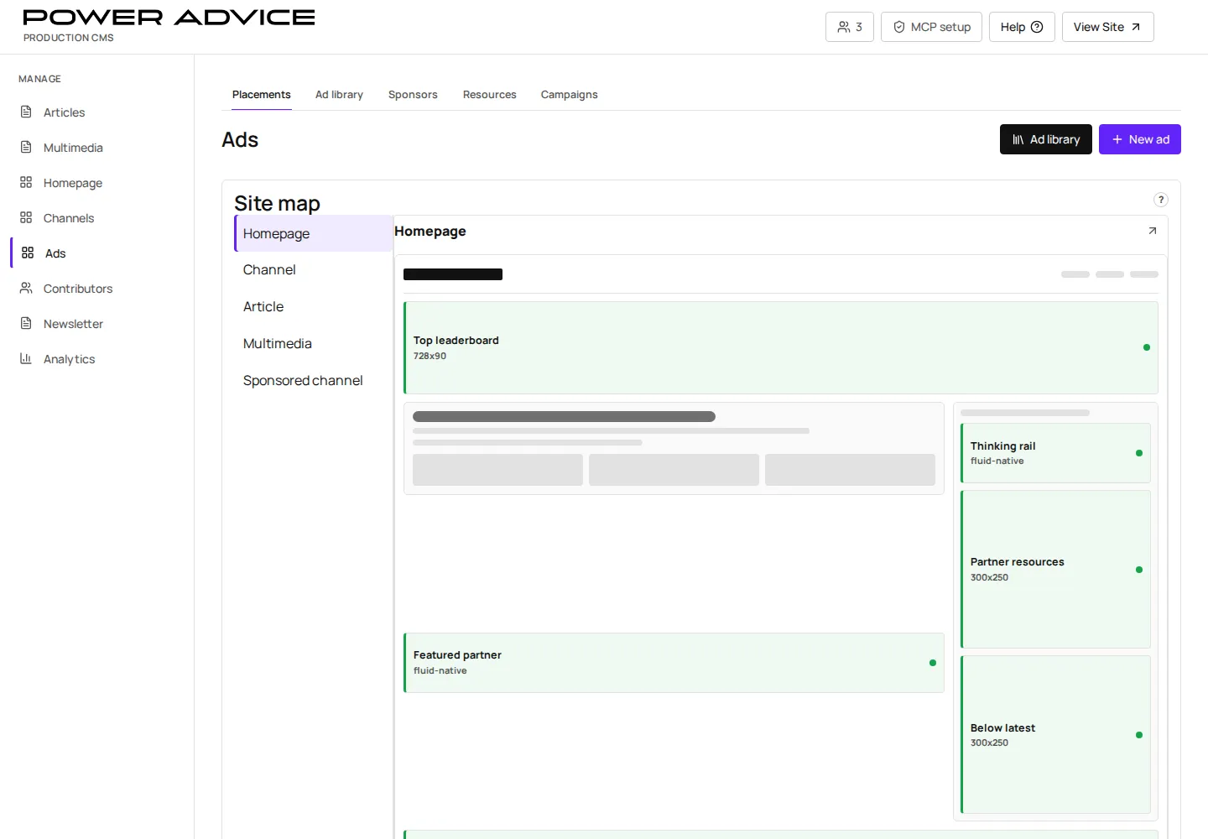Select the Thinking rail fluid-native placement
This screenshot has height=839, width=1208.
coord(1055,453)
